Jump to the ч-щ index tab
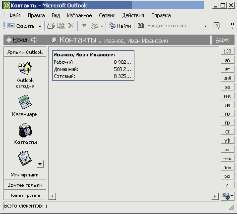 point(228,158)
